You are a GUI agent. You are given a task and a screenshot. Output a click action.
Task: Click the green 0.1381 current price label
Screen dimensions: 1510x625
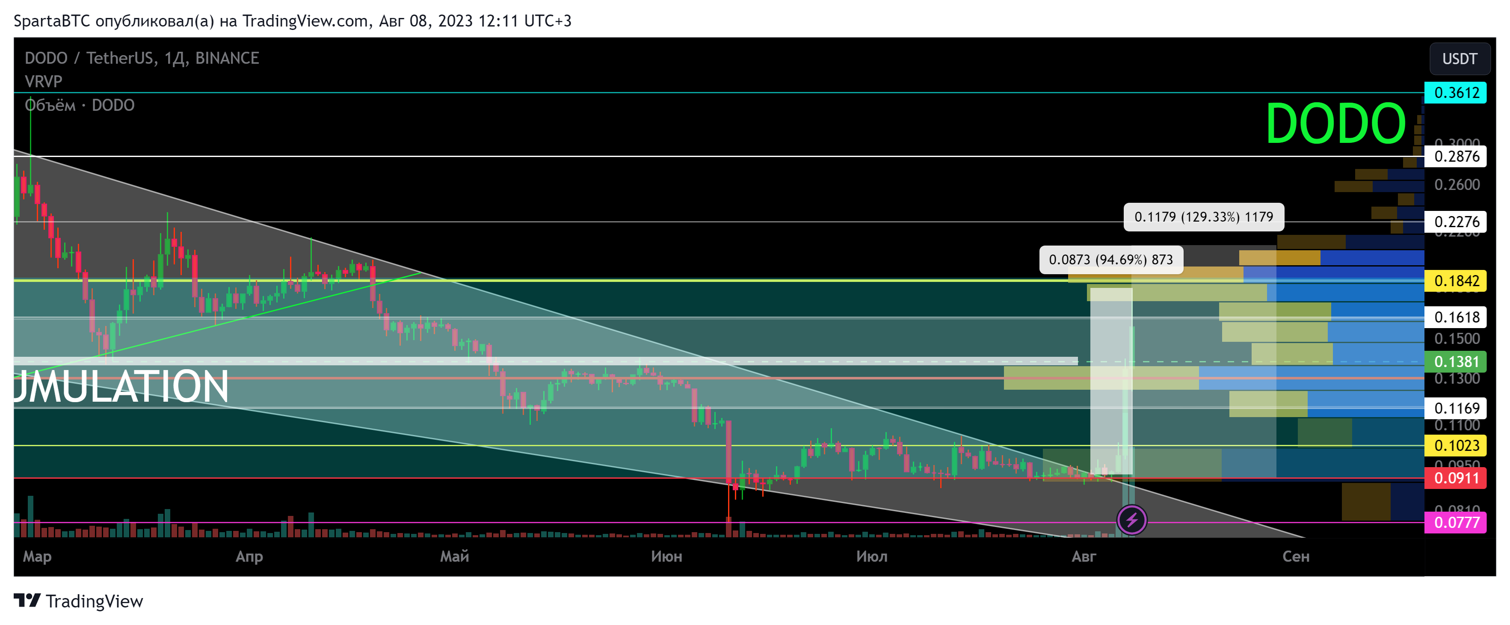tap(1456, 362)
